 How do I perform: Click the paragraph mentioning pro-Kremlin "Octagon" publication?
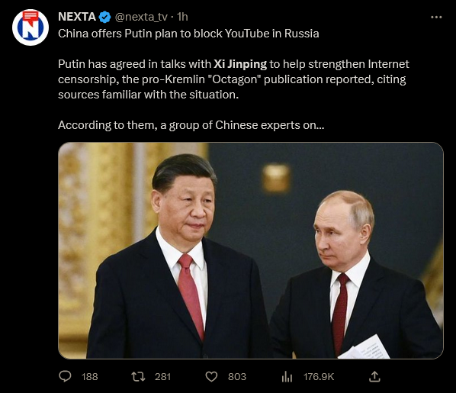click(x=233, y=79)
